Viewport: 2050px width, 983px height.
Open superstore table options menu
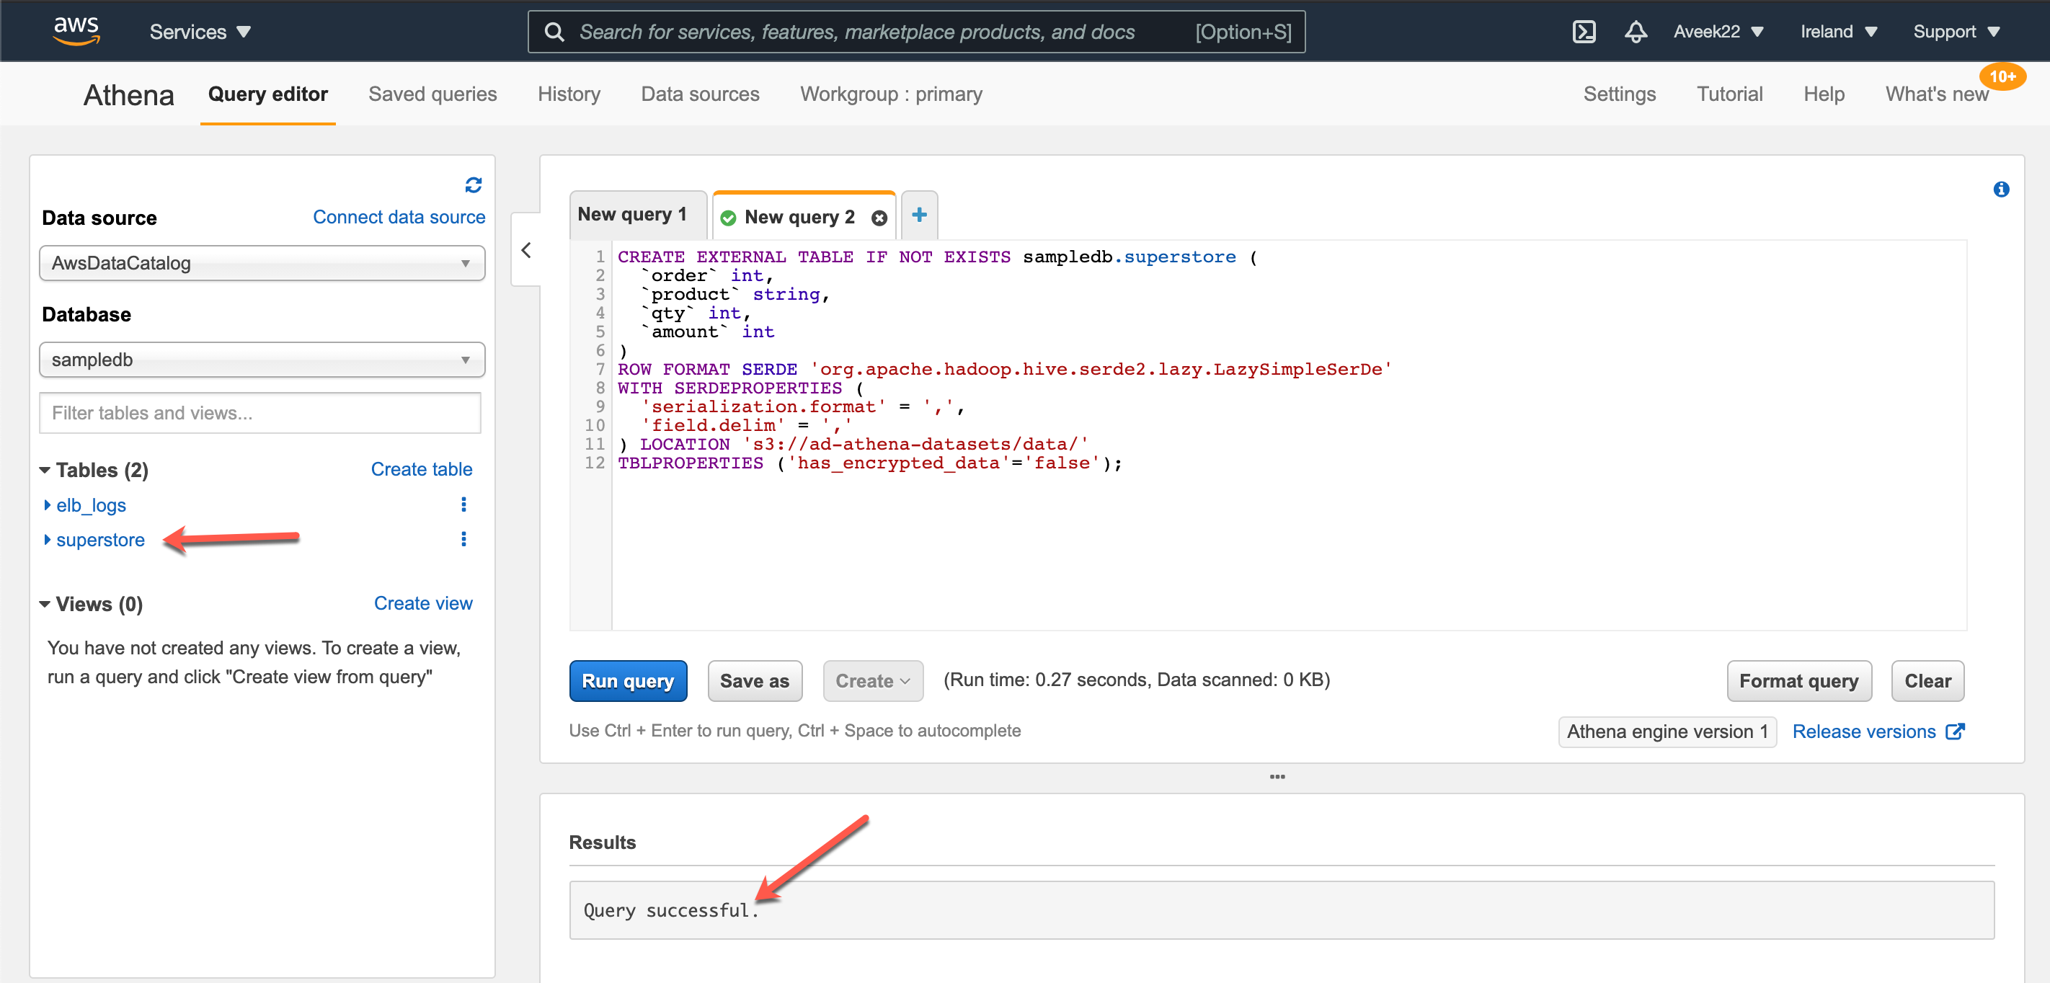point(463,540)
